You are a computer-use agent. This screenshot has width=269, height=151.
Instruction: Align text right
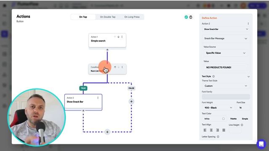tap(217, 130)
